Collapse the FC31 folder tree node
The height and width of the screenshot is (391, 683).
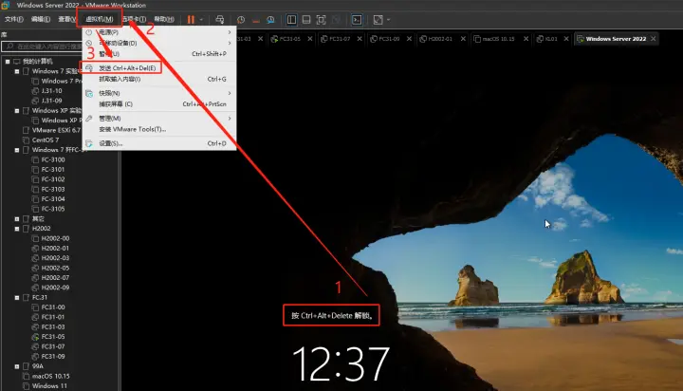click(x=17, y=298)
